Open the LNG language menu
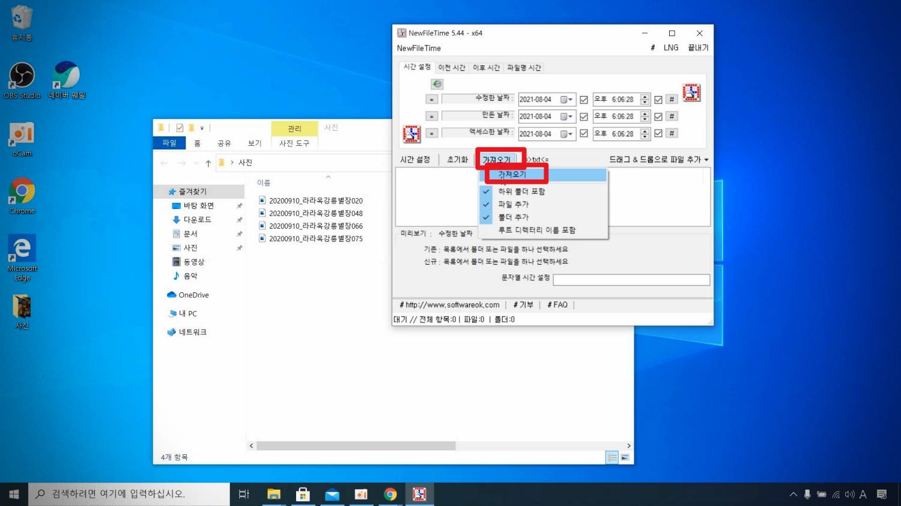901x506 pixels. tap(671, 48)
